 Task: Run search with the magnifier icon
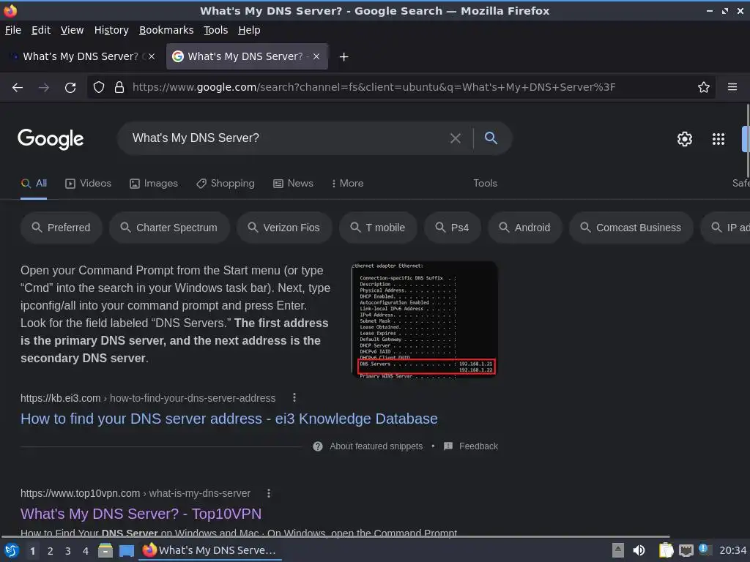click(x=491, y=138)
